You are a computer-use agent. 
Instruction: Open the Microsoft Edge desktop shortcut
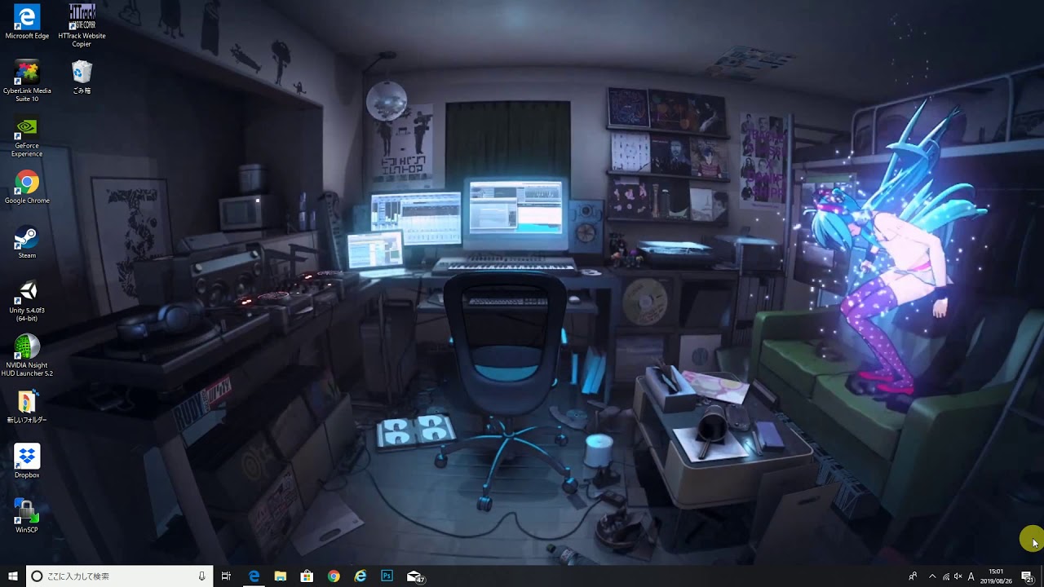[x=27, y=22]
